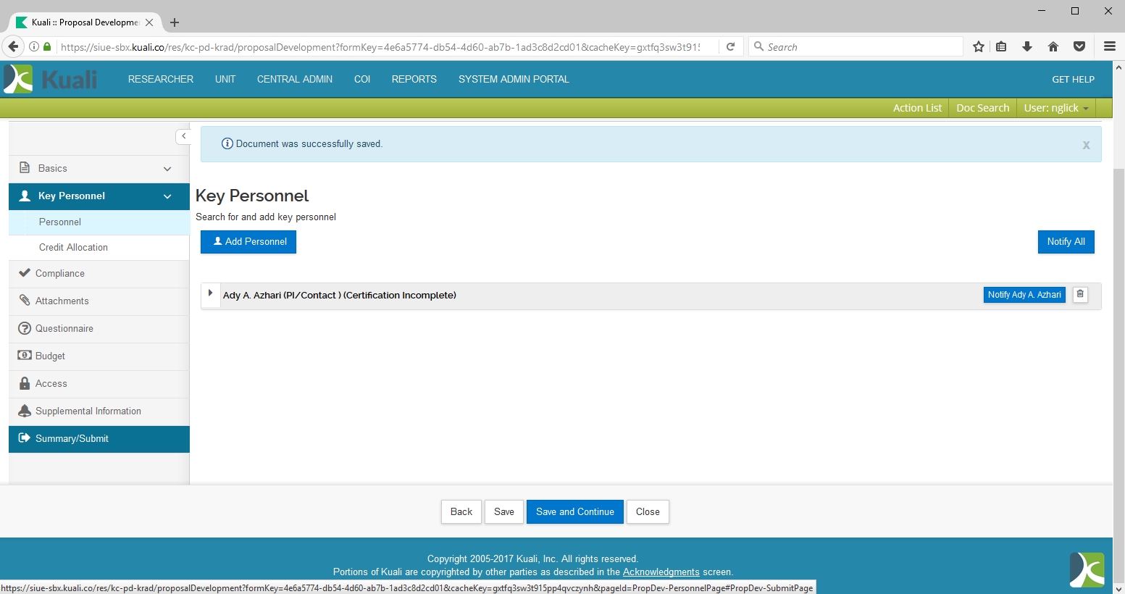Go to browser home page icon
Viewport: 1125px width, 594px height.
click(1053, 47)
